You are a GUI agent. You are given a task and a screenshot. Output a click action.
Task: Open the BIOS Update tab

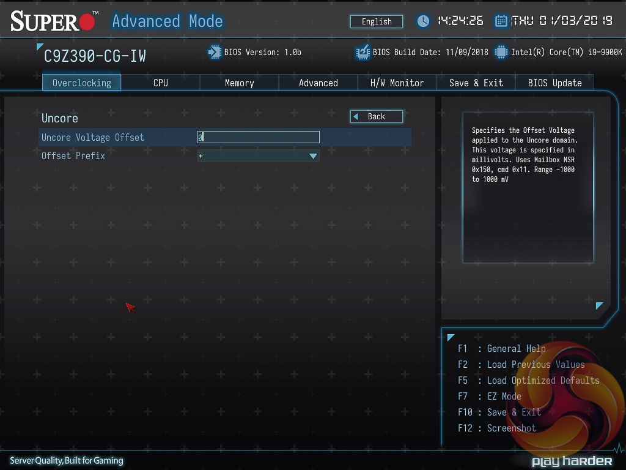[554, 83]
